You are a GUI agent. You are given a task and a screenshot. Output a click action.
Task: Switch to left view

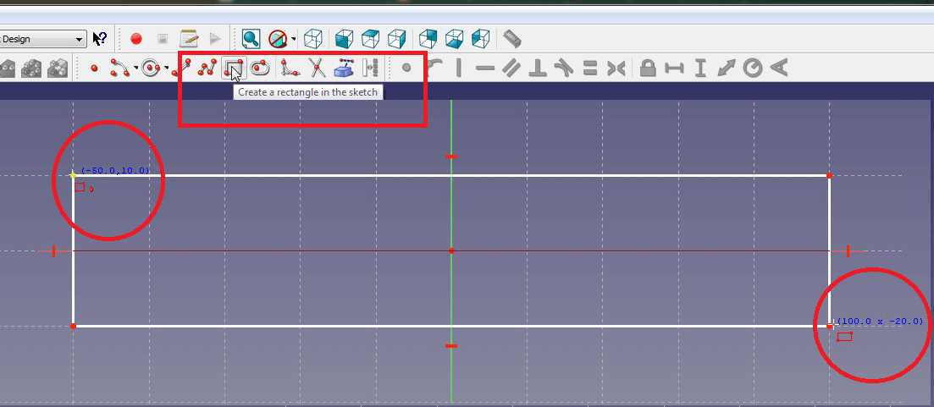[x=480, y=39]
